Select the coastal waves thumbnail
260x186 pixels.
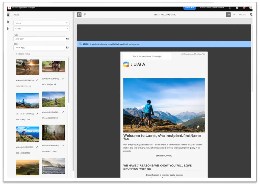tap(54, 166)
